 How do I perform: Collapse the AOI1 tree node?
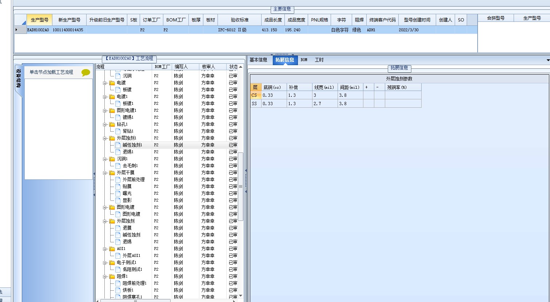(105, 249)
